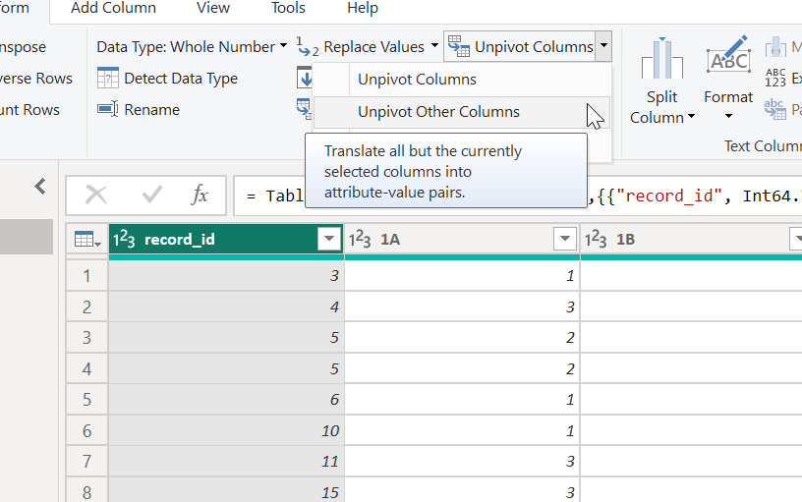Cancel formula edit with X icon
Image resolution: width=802 pixels, height=502 pixels.
pyautogui.click(x=96, y=195)
